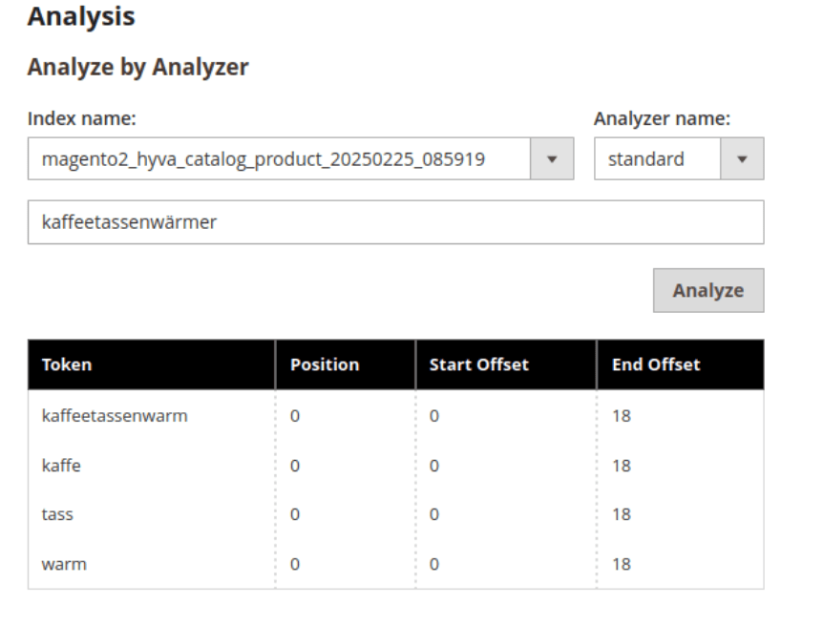Click the Position column header

coord(325,365)
